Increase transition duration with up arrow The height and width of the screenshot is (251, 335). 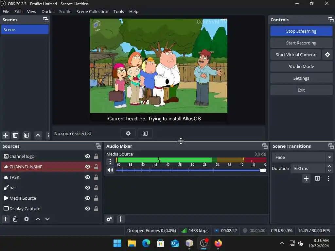pos(329,166)
